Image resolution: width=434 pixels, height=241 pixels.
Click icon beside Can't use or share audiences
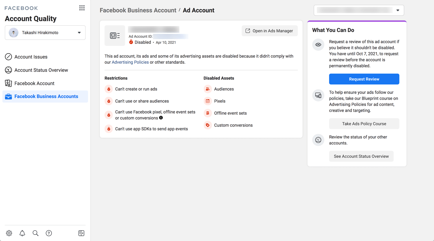(109, 101)
